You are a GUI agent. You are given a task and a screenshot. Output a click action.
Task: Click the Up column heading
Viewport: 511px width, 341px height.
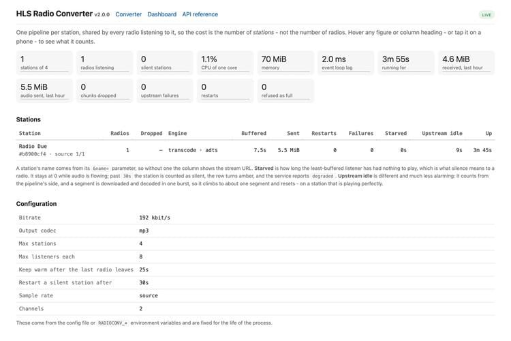pos(489,133)
